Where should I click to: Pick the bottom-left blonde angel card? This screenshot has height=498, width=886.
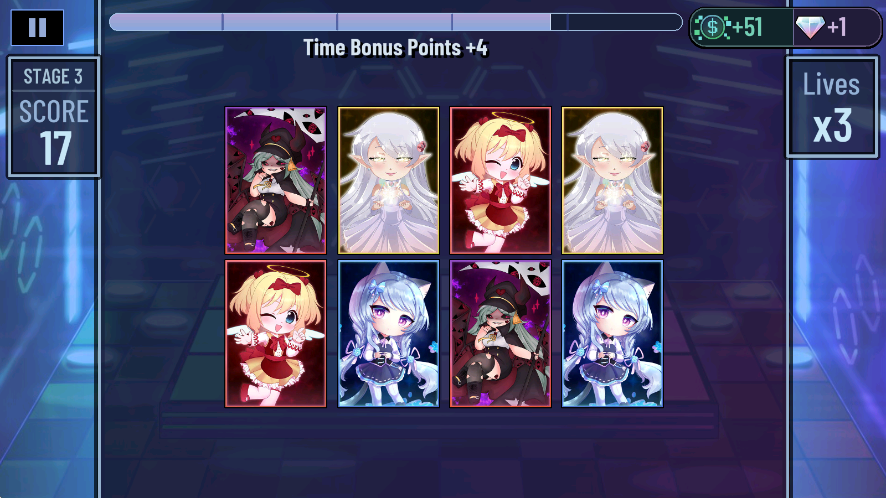(276, 334)
